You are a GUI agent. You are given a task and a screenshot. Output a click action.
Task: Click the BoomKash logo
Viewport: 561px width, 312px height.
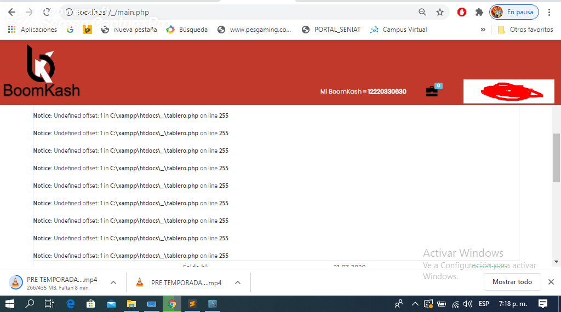[x=42, y=71]
